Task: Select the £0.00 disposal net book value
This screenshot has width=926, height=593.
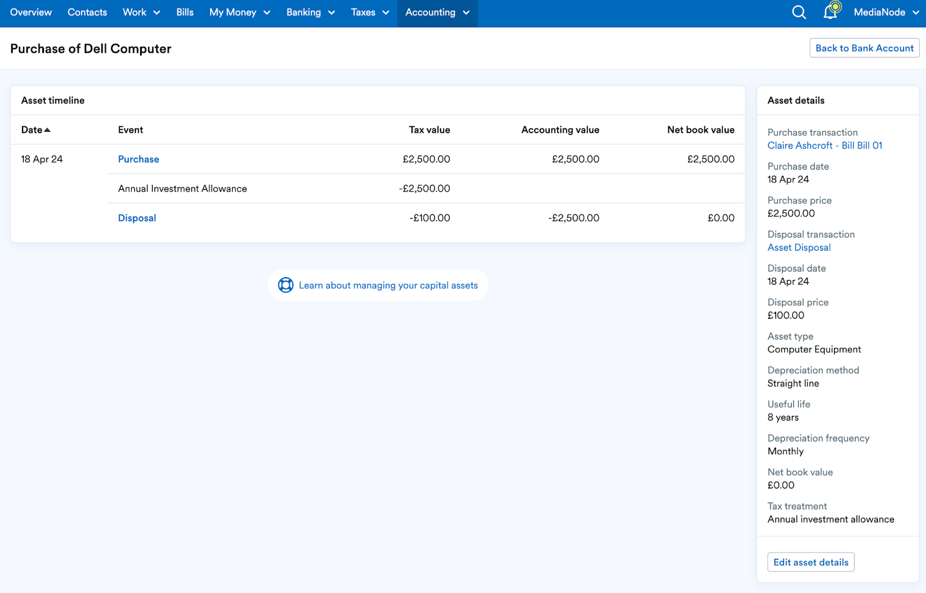Action: pos(721,218)
